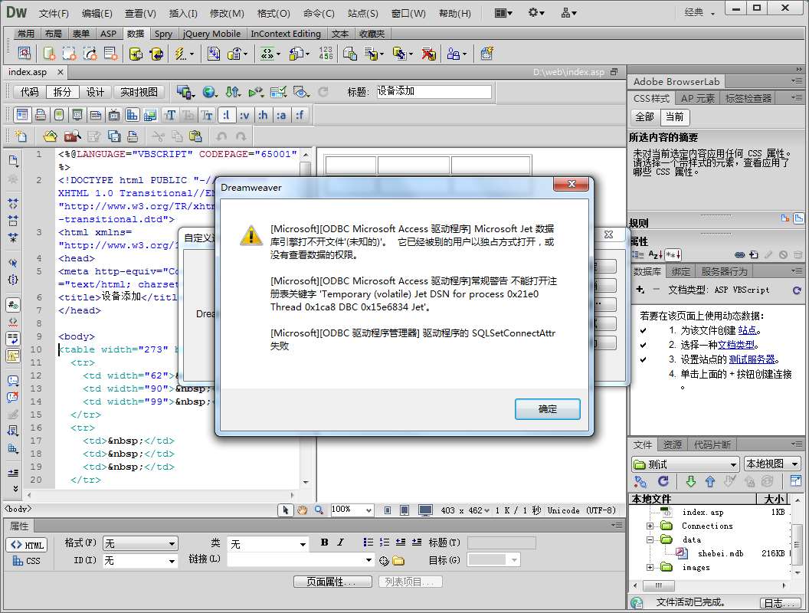Open the 站点(S) menu
The width and height of the screenshot is (809, 613).
click(x=362, y=14)
